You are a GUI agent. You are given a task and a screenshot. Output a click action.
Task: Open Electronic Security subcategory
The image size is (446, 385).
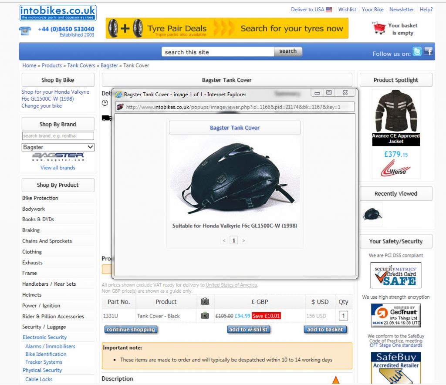pyautogui.click(x=45, y=337)
